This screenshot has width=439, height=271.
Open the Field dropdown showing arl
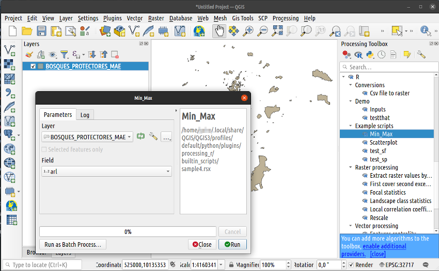[x=107, y=171]
